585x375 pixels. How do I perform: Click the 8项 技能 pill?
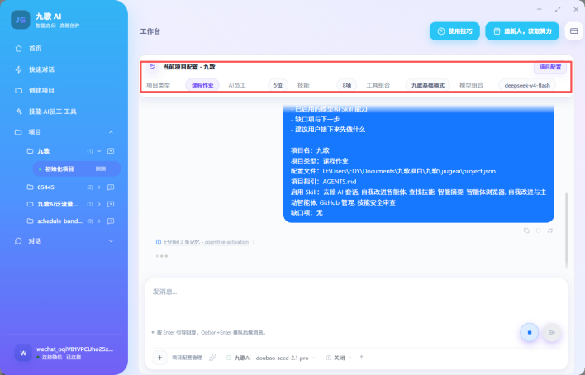click(x=346, y=85)
